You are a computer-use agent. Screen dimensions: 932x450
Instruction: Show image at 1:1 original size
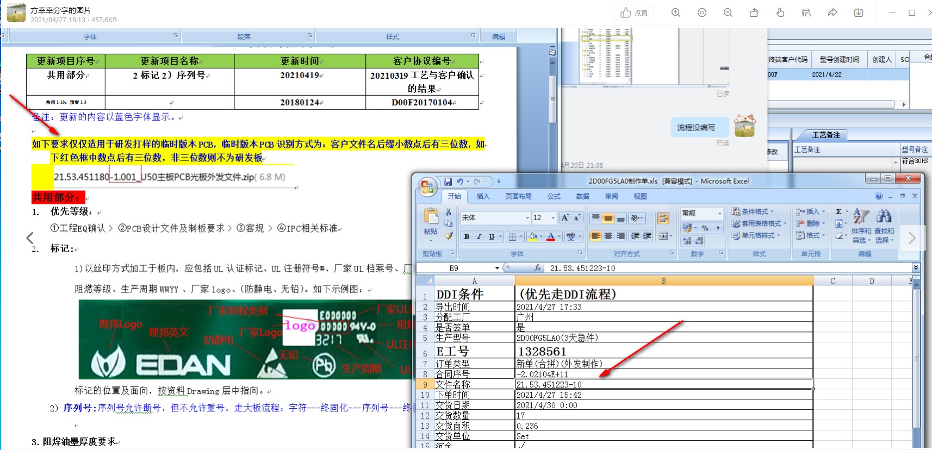pos(702,12)
